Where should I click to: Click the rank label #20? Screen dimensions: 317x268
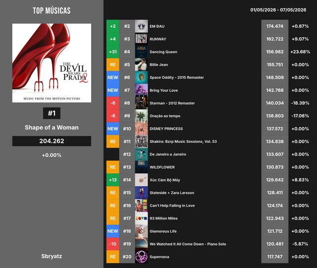pyautogui.click(x=127, y=257)
